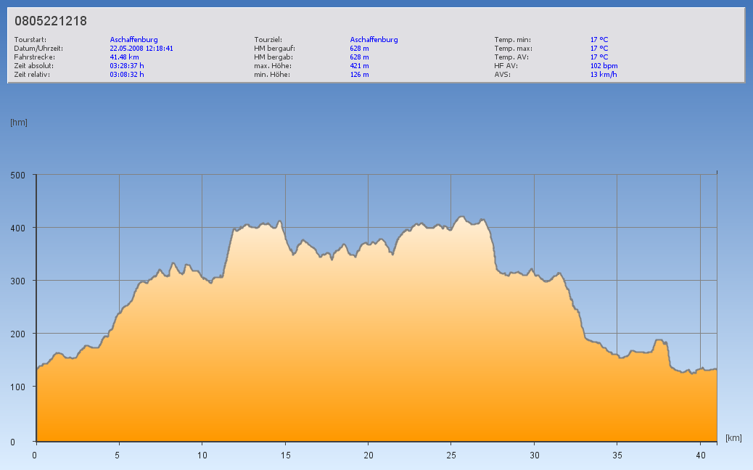Select the Fahrstrecke value 41.48 km
This screenshot has width=753, height=470.
(124, 57)
